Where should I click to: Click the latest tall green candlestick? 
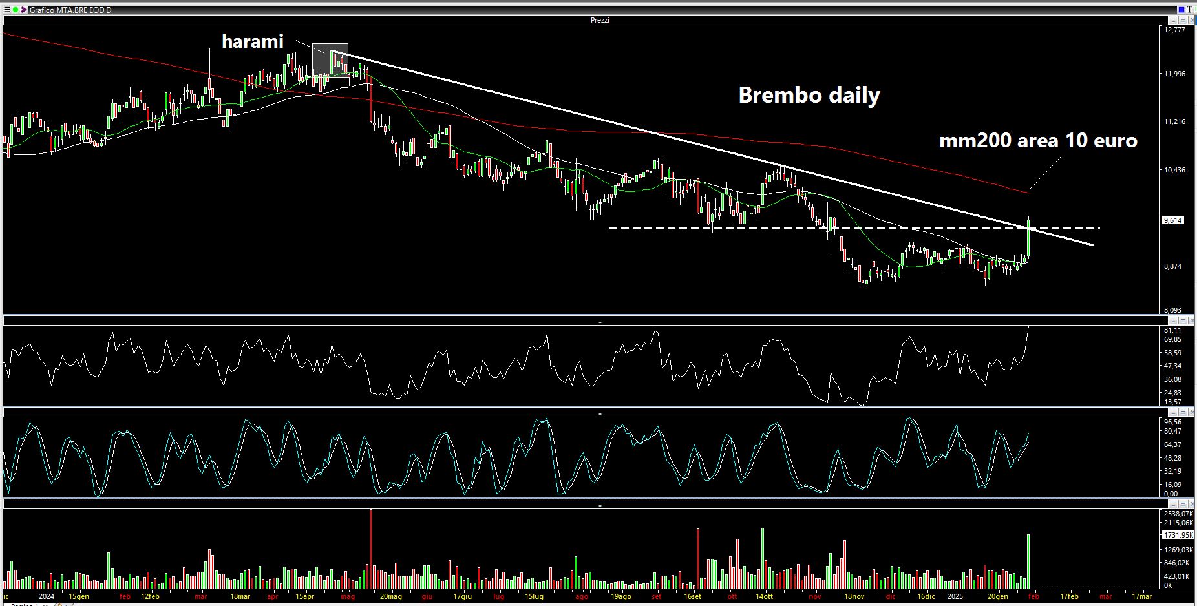click(x=1028, y=239)
